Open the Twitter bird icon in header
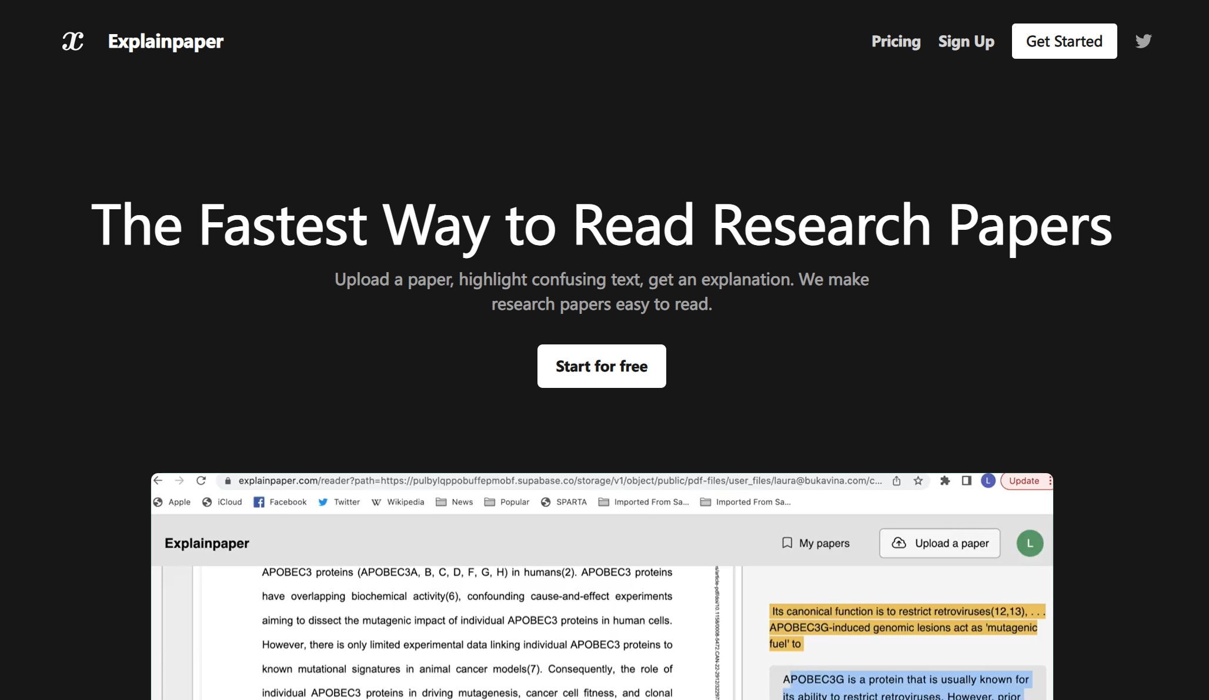The width and height of the screenshot is (1209, 700). pos(1143,41)
